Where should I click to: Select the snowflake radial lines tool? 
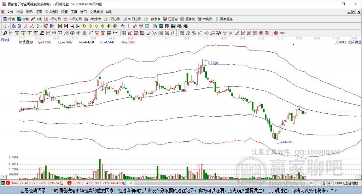click(x=78, y=33)
